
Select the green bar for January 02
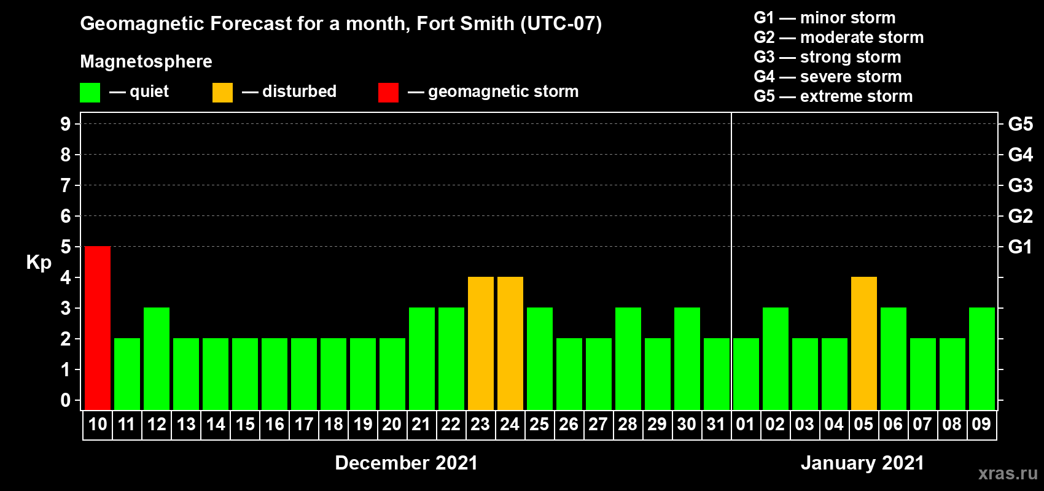(x=776, y=358)
